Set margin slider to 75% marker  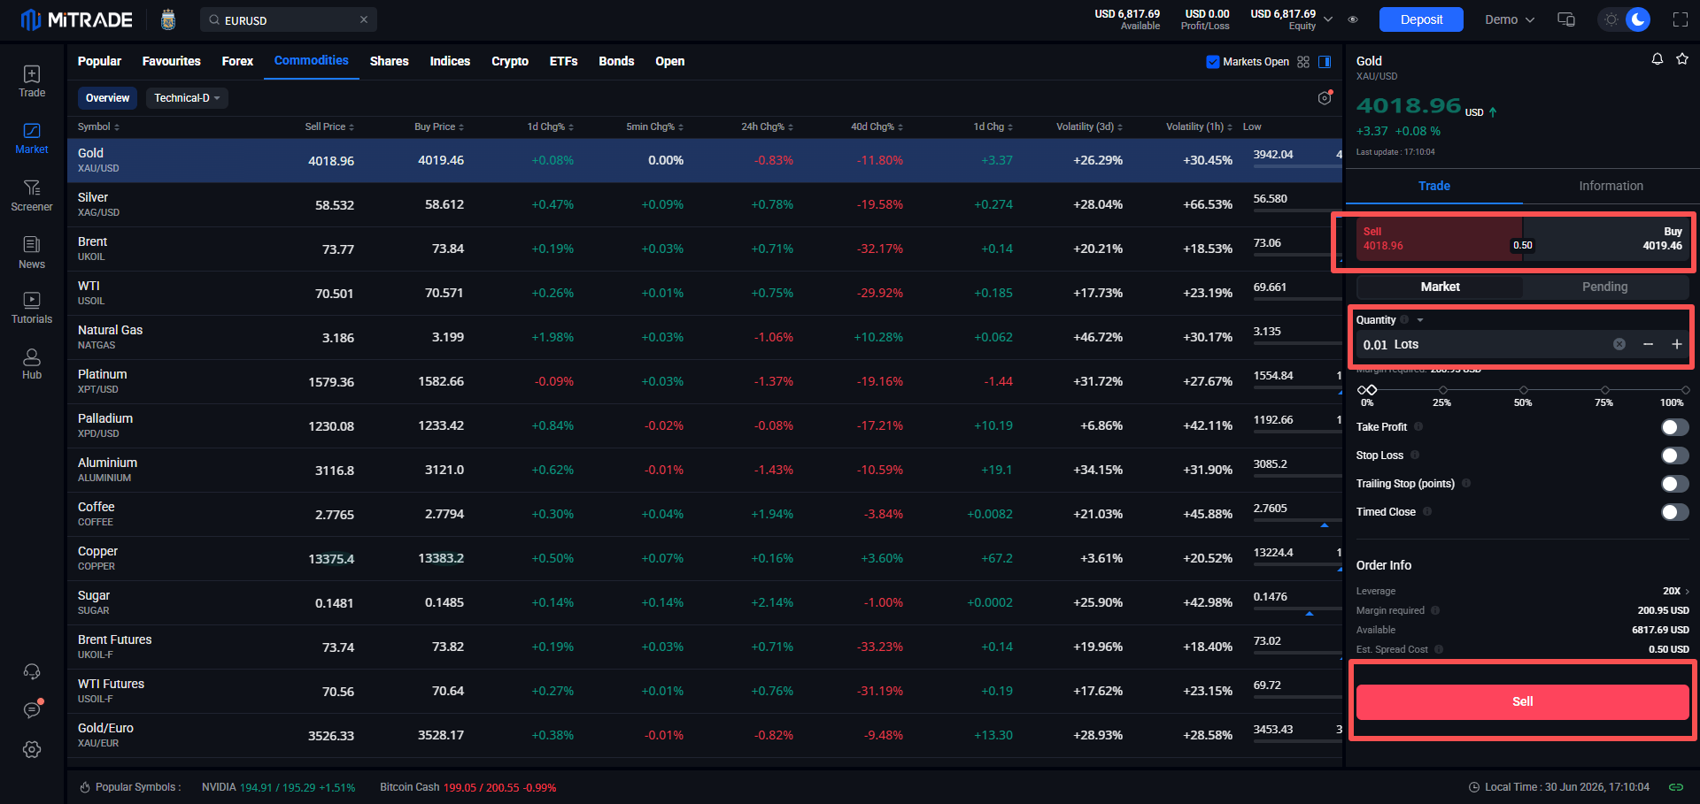point(1604,390)
